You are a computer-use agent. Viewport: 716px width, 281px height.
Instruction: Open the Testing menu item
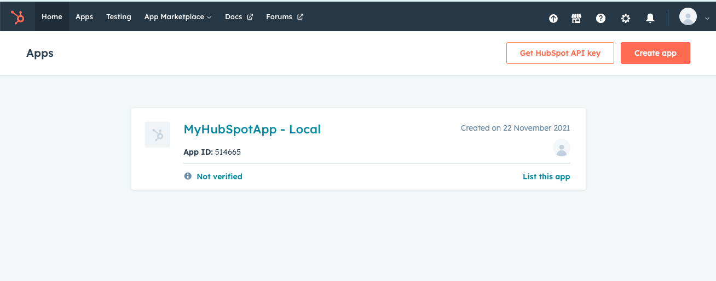click(119, 17)
